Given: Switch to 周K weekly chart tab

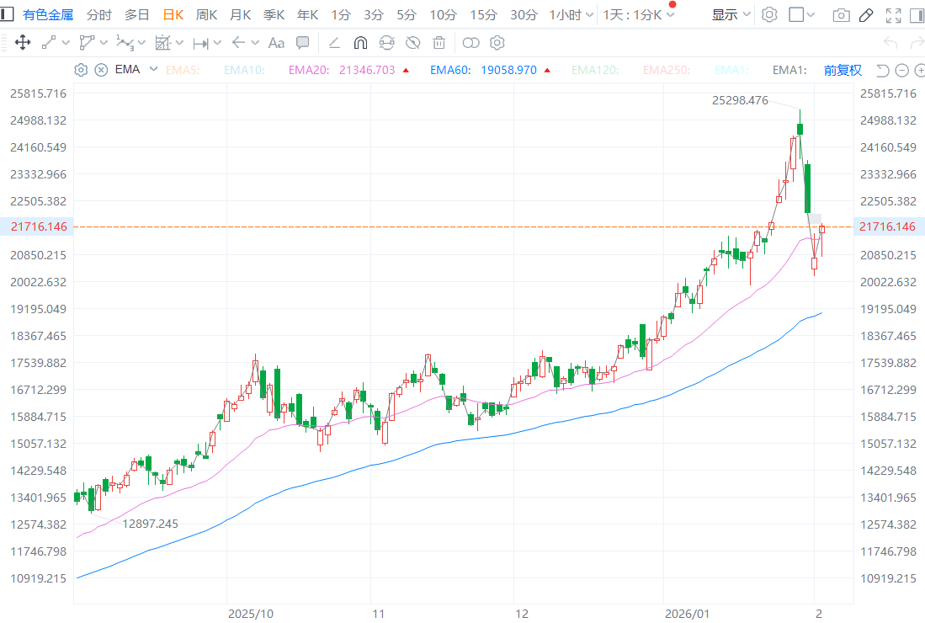Looking at the screenshot, I should 206,15.
